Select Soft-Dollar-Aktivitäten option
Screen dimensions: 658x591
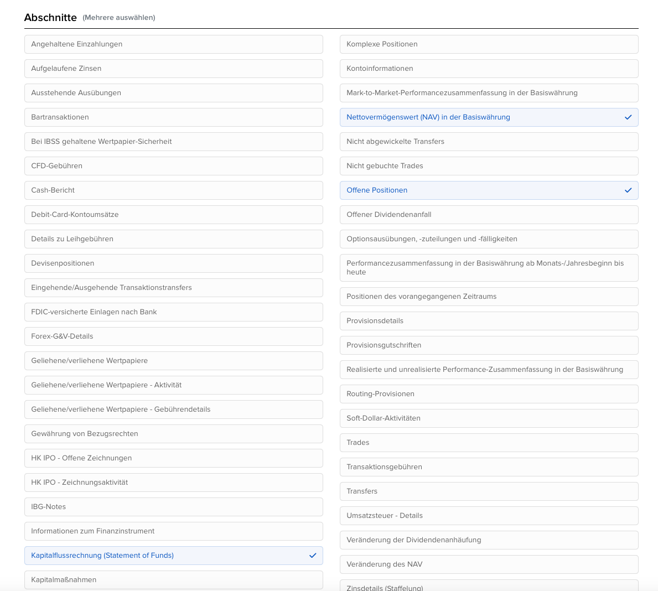click(x=489, y=418)
